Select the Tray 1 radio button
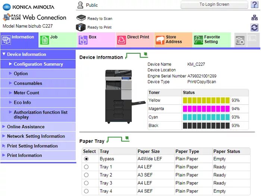 click(86, 167)
